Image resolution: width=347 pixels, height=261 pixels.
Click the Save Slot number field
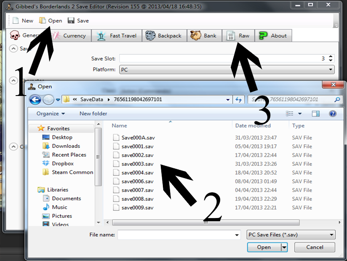coord(224,59)
